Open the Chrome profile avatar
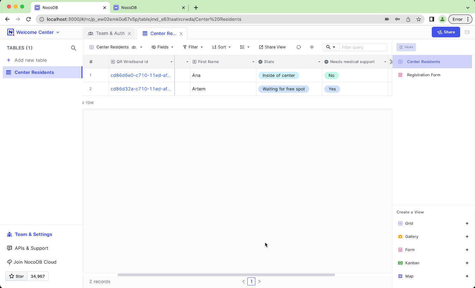Viewport: 475px width, 288px height. coord(442,19)
